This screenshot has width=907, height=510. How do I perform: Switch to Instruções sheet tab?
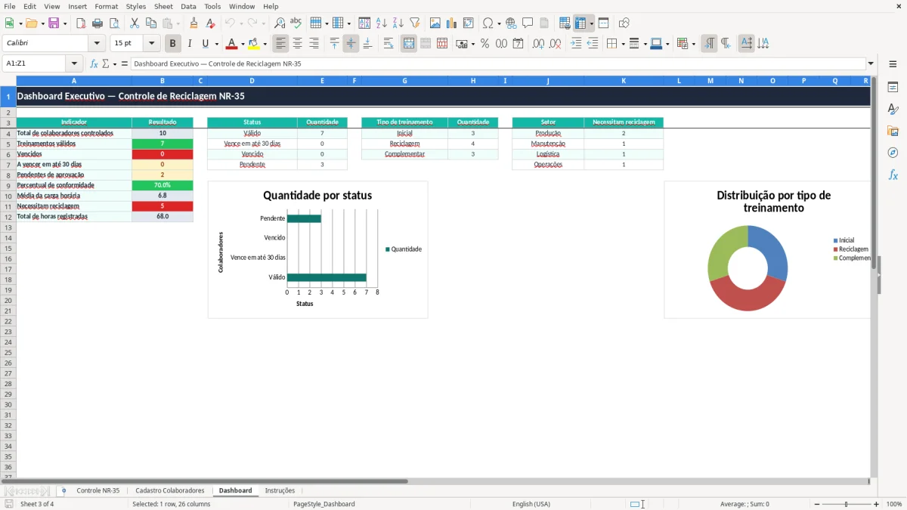280,491
